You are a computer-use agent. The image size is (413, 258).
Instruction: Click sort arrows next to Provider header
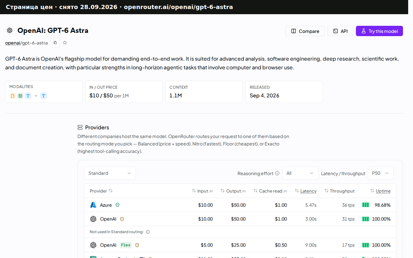[111, 191]
